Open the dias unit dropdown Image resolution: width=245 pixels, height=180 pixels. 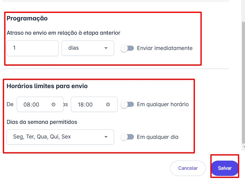coord(88,48)
